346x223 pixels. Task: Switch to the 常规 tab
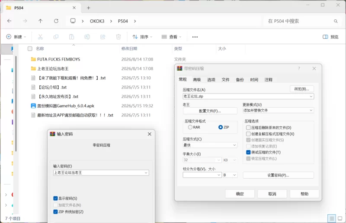[x=183, y=79]
